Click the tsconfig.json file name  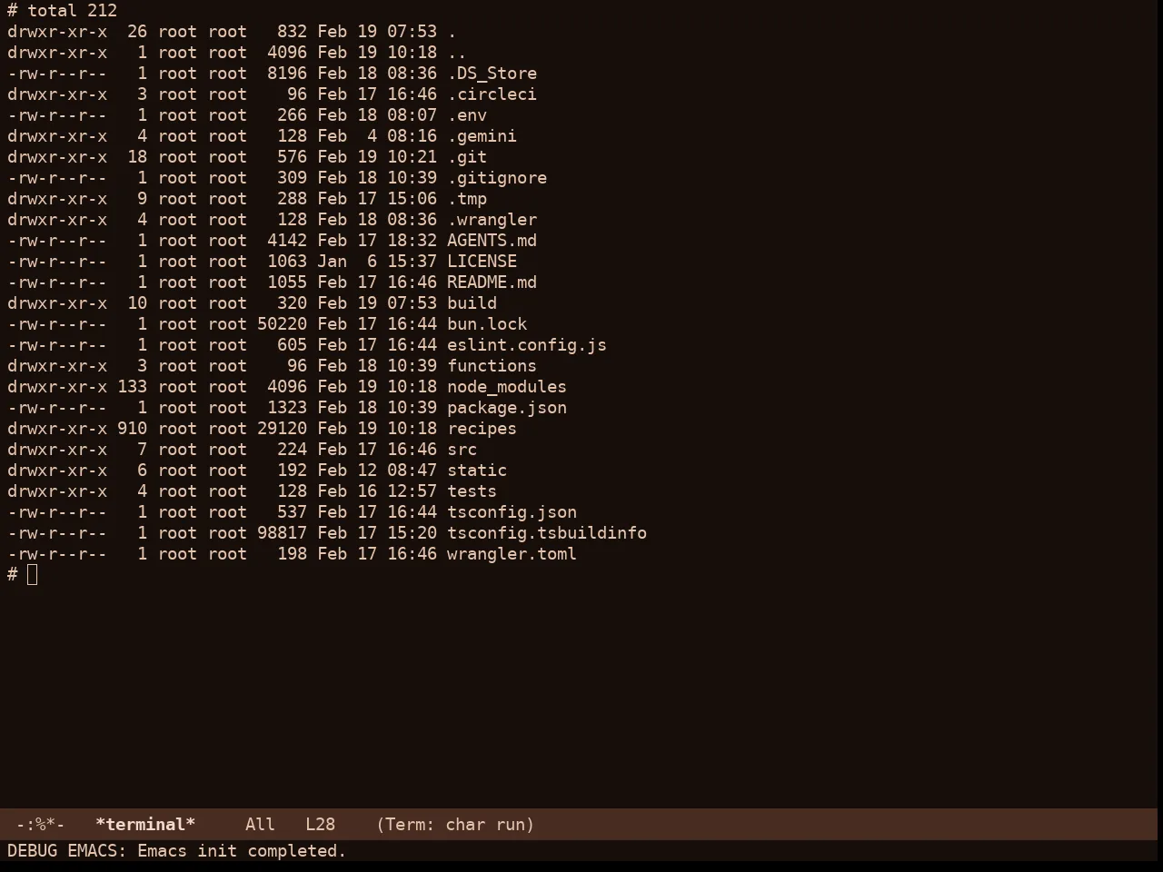click(x=512, y=512)
